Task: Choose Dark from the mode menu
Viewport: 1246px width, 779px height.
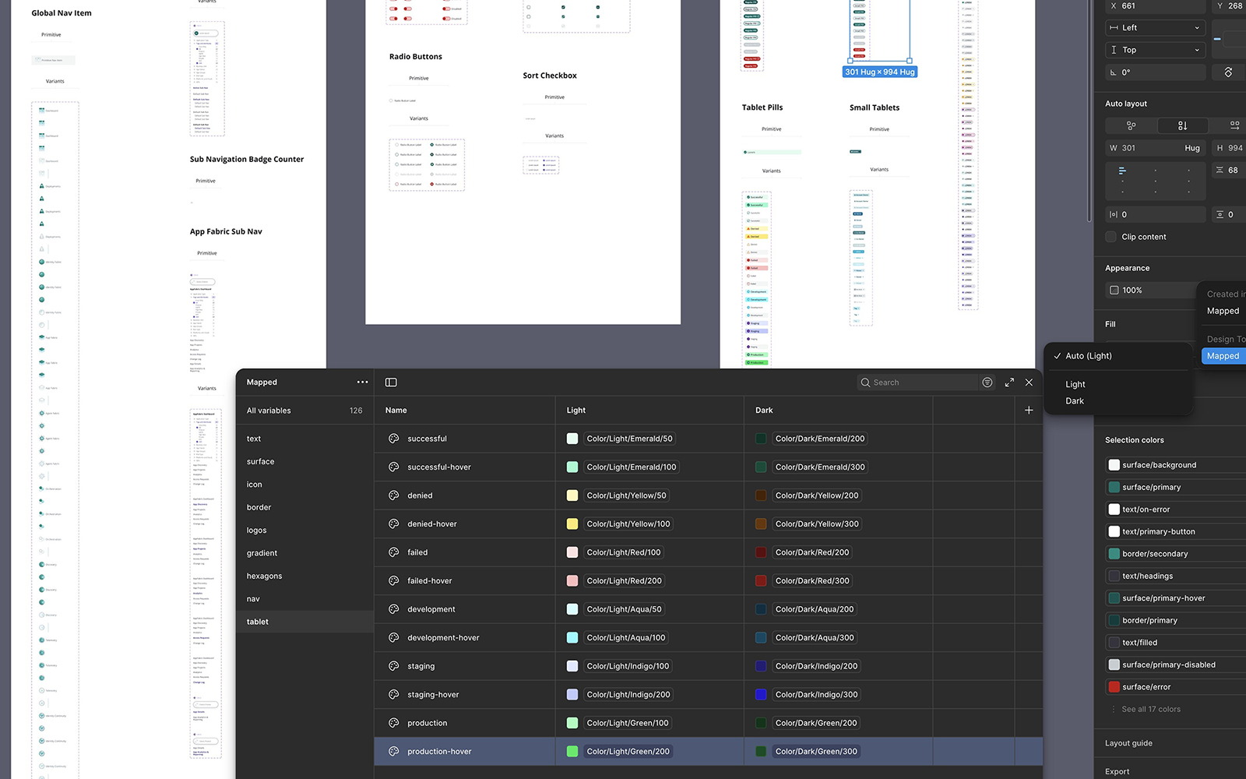Action: [1075, 401]
